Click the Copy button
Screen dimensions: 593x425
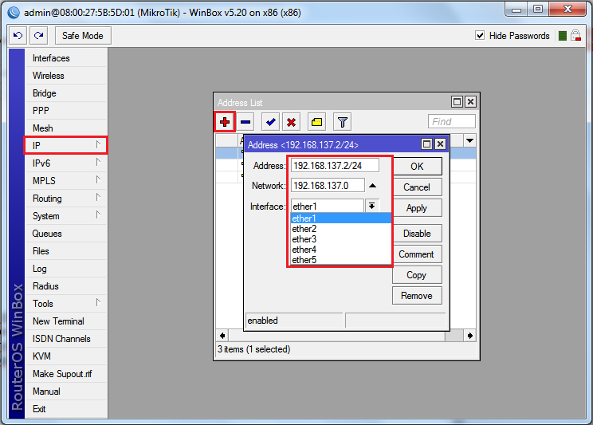(417, 275)
